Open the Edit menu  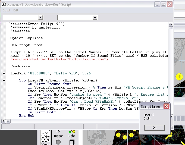click(16, 10)
